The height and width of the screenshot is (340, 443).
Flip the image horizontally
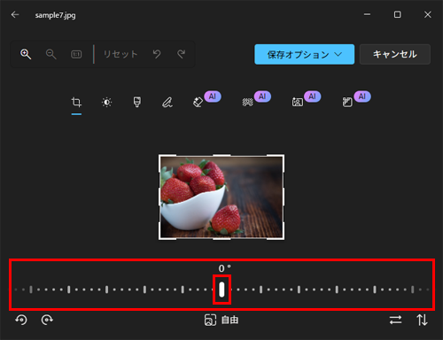coord(395,320)
